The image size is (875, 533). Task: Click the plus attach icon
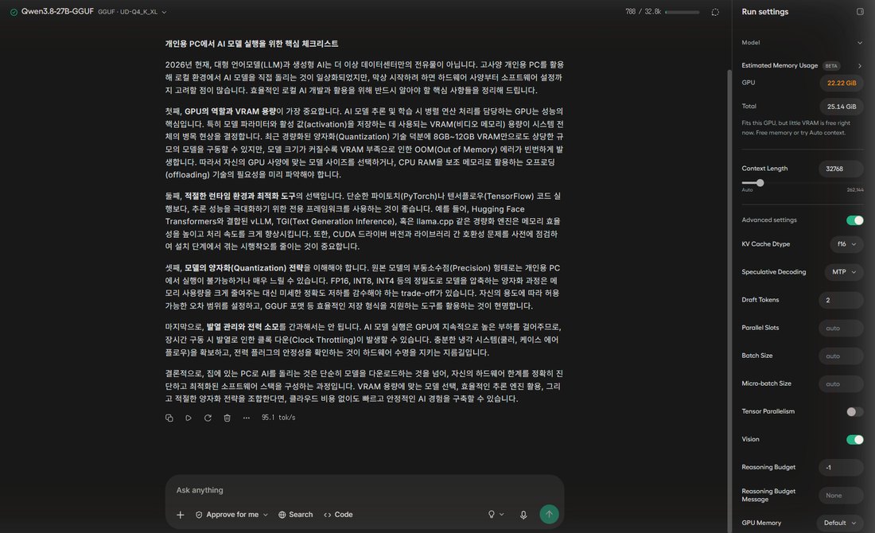click(x=181, y=515)
